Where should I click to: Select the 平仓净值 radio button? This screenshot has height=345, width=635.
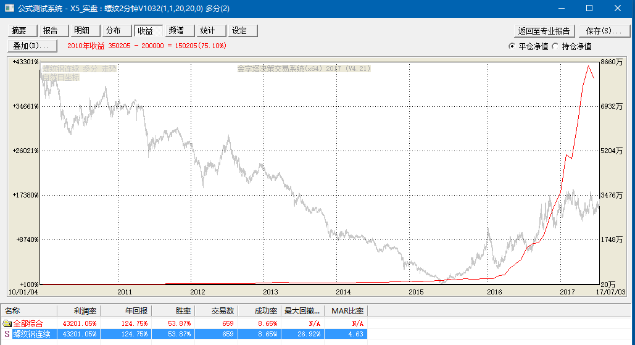coord(512,46)
